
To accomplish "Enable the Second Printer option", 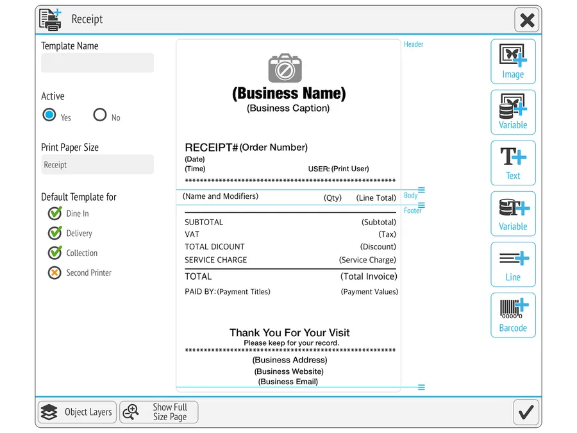I will tap(54, 273).
